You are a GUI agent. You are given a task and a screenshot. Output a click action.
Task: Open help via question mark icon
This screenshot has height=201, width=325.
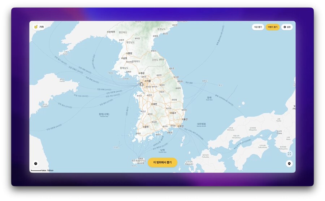pos(36,163)
